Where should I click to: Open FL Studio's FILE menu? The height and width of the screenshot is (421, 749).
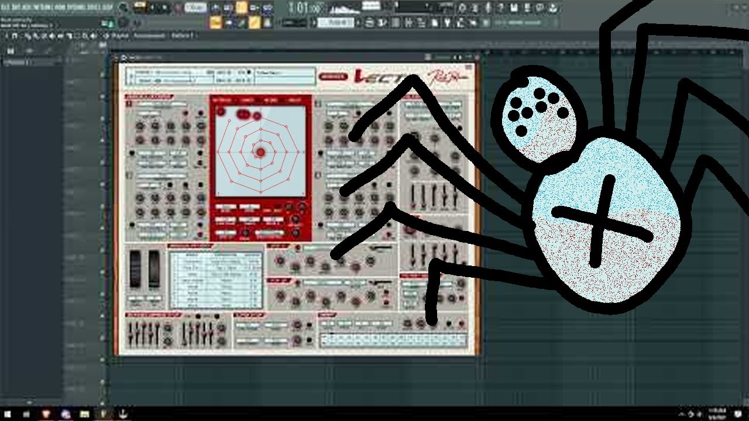click(x=6, y=7)
